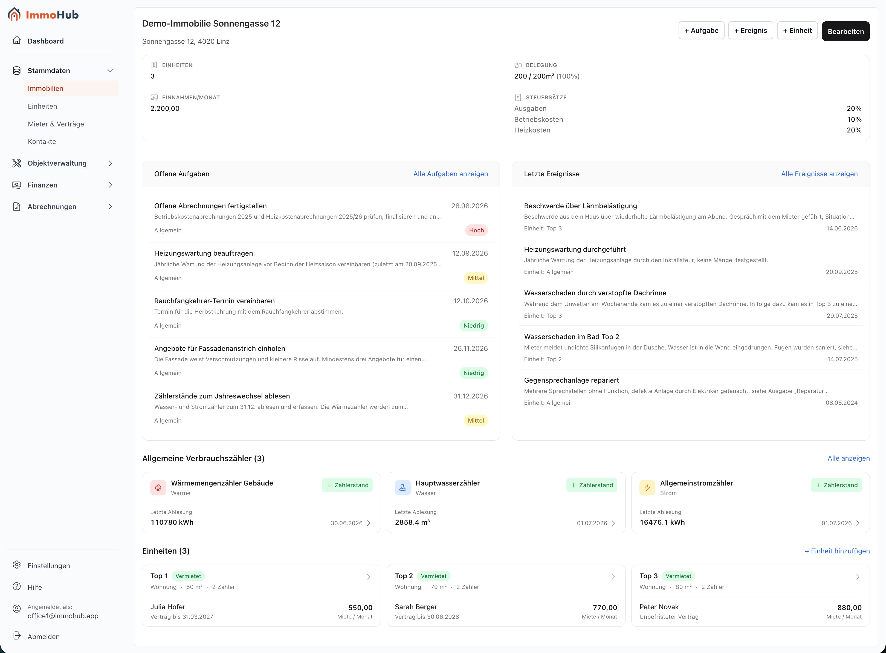Click the Hilfe question mark icon
This screenshot has width=886, height=653.
point(17,586)
